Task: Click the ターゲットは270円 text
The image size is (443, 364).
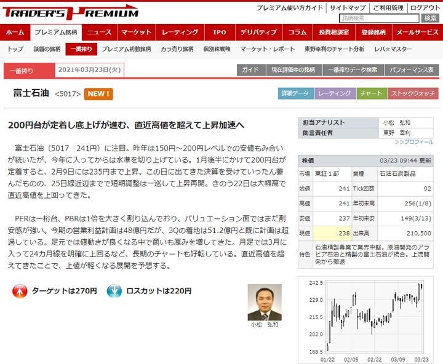Action: (x=65, y=291)
